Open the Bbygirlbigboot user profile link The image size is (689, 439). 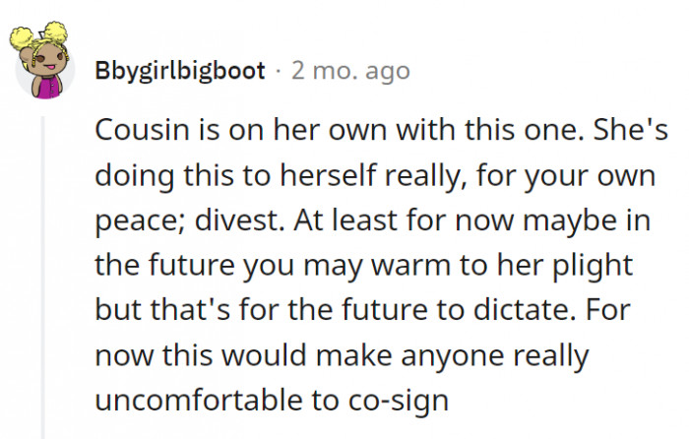[x=180, y=71]
